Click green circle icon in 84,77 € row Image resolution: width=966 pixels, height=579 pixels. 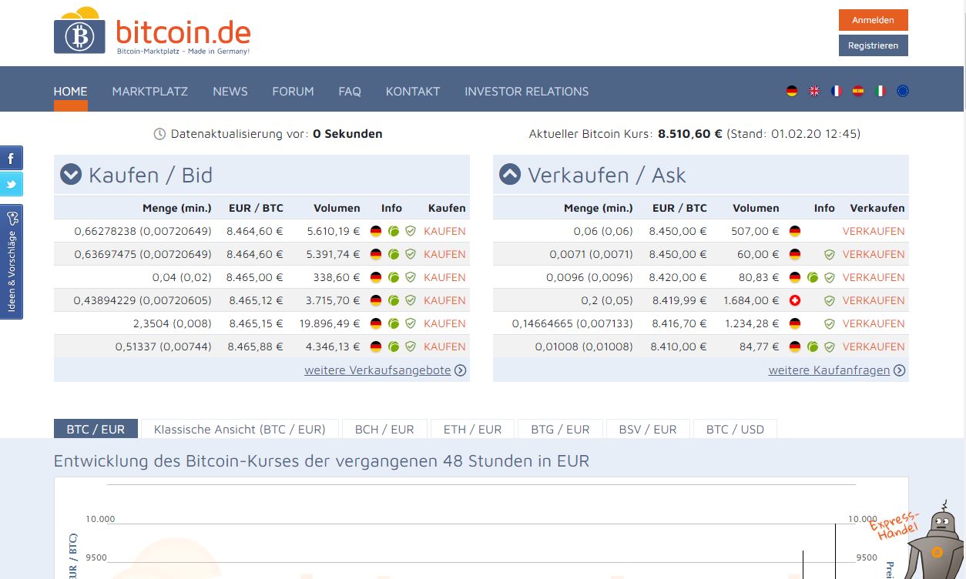pos(813,346)
